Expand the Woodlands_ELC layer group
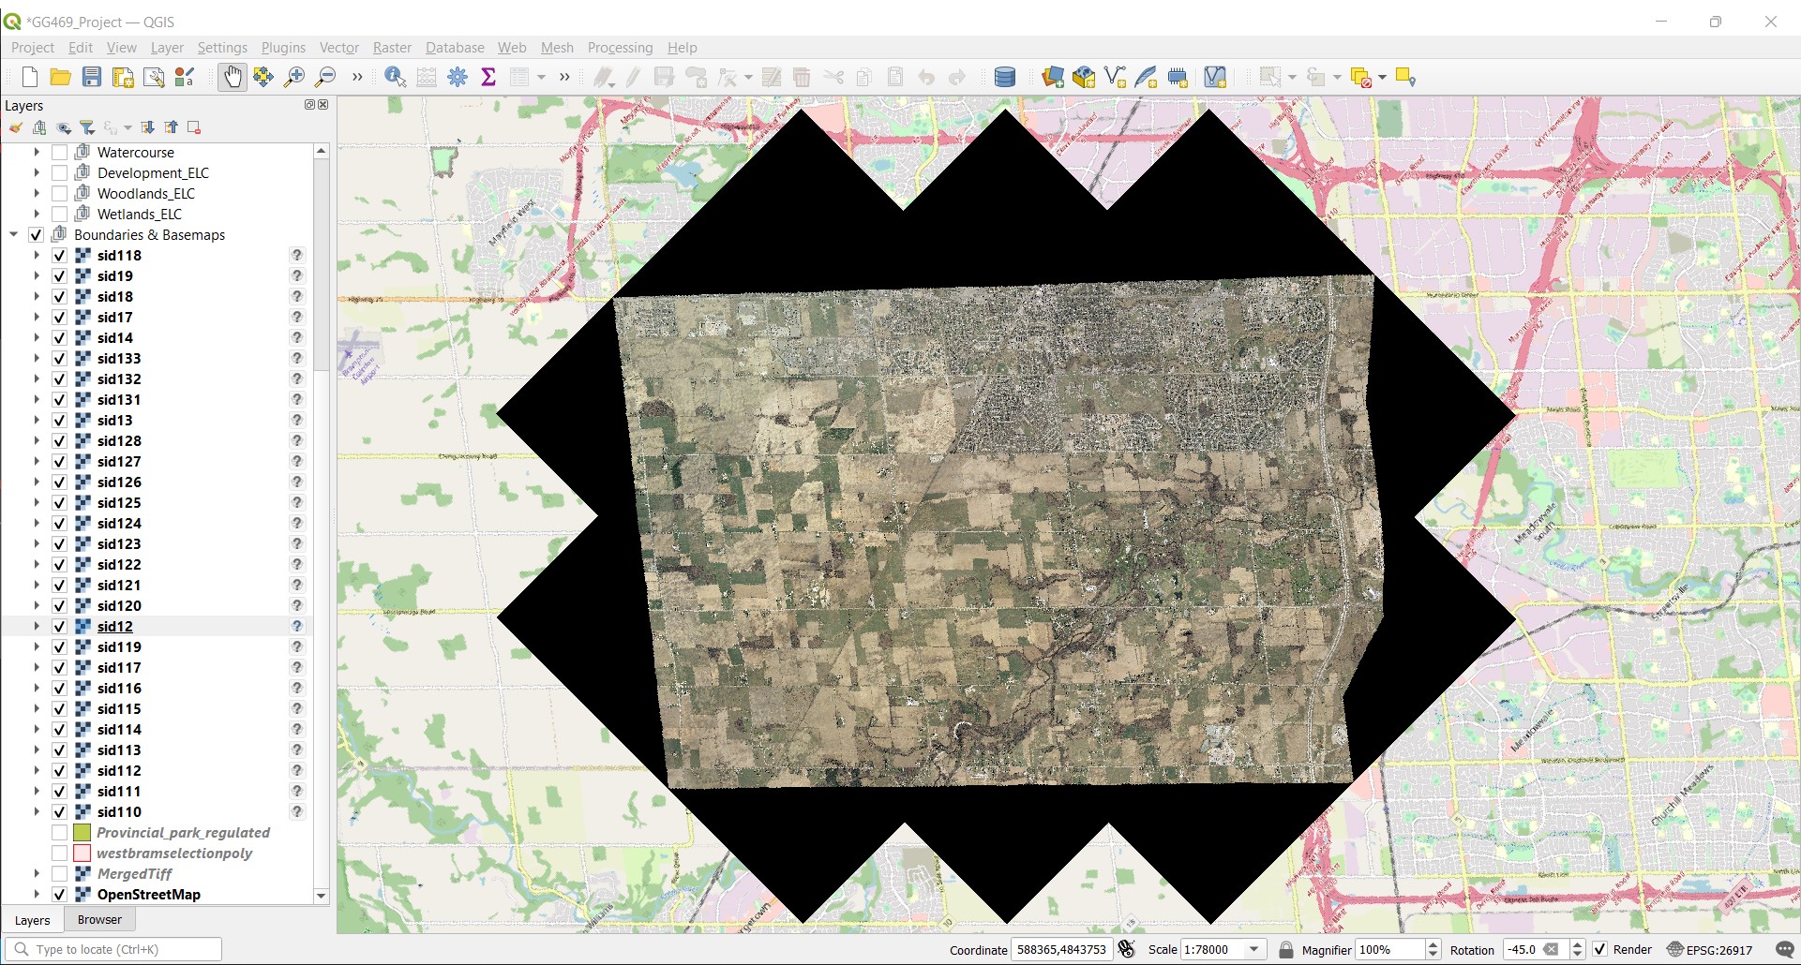This screenshot has width=1801, height=965. pos(37,194)
